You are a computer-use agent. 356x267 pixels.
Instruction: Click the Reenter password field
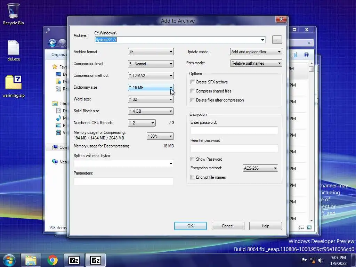[234, 148]
